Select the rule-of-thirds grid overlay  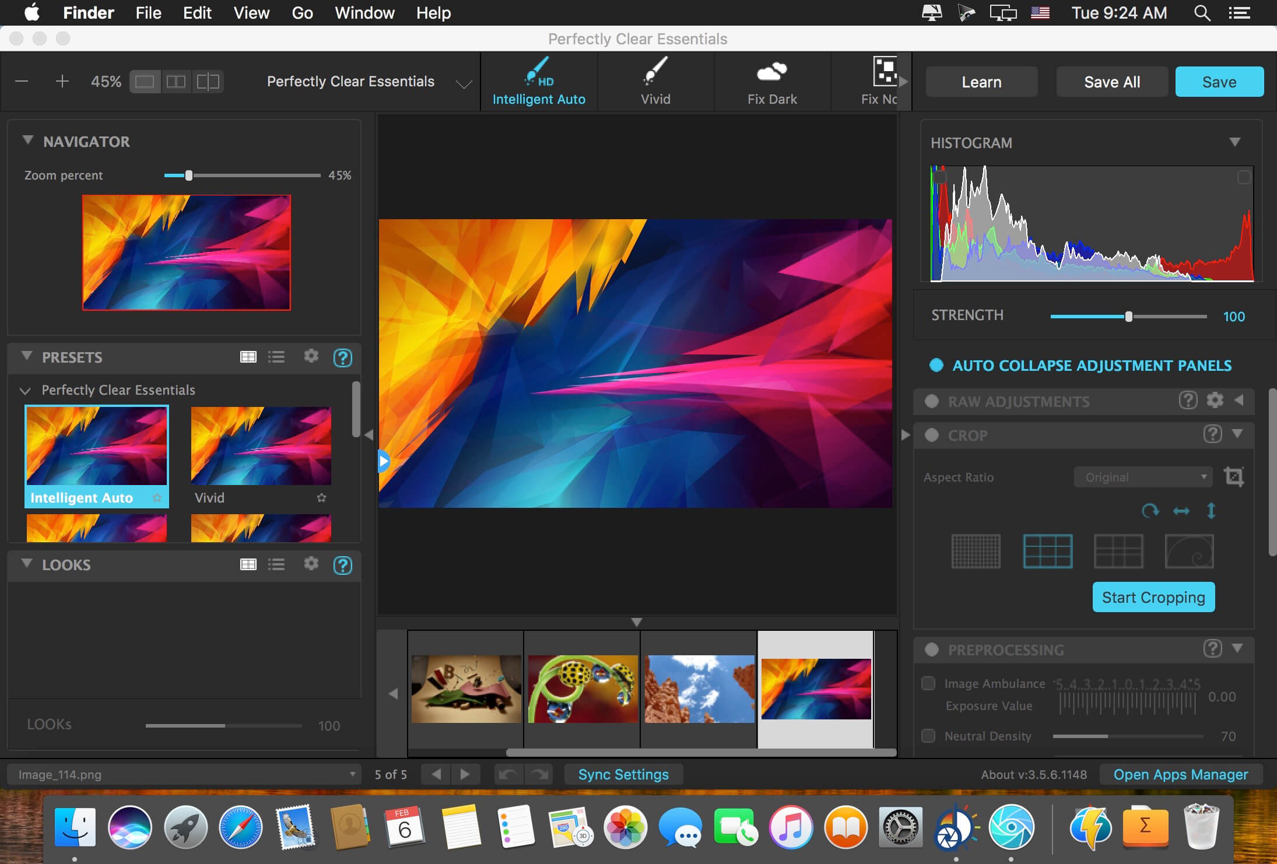(x=1047, y=551)
